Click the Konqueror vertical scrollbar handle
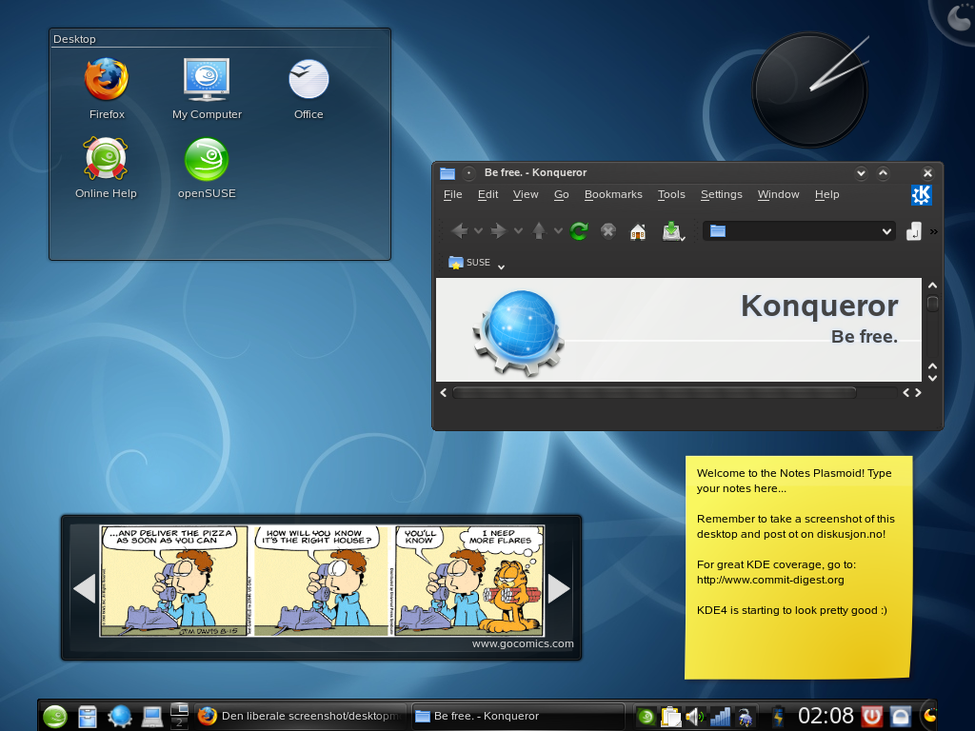975x731 pixels. [x=933, y=304]
